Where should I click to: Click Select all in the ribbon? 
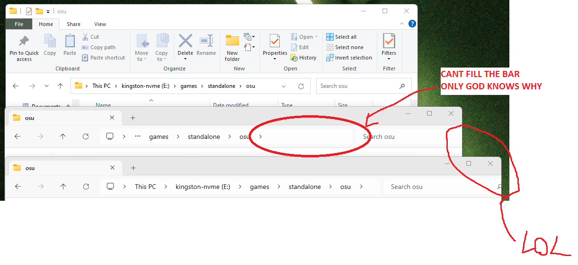point(341,37)
